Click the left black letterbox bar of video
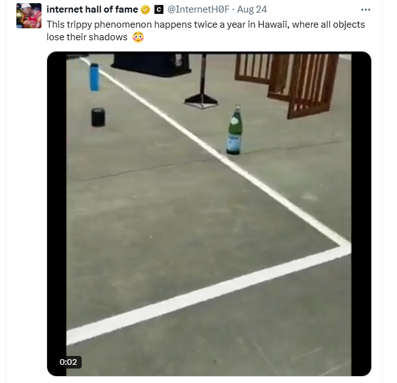 pyautogui.click(x=57, y=214)
